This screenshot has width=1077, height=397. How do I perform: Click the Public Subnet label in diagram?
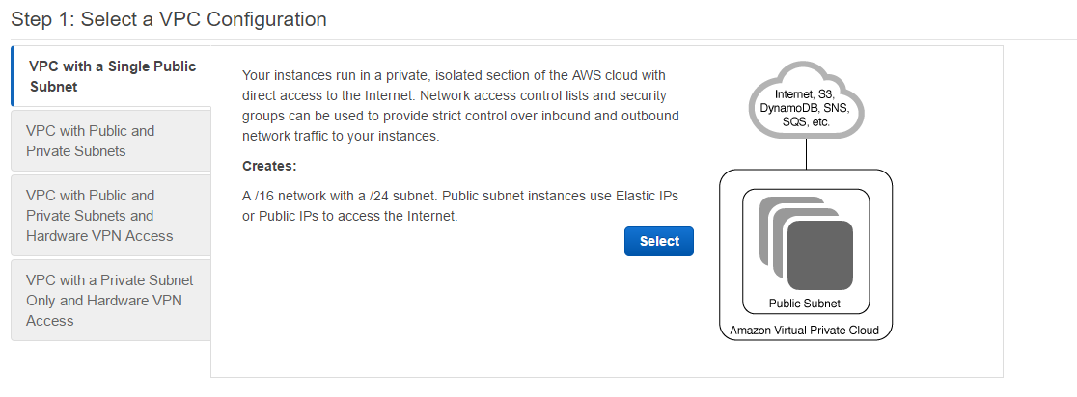[x=804, y=304]
